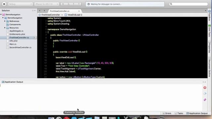This screenshot has height=119, width=212.
Task: Close the FirstViewController.cs tab
Action: (x=79, y=11)
